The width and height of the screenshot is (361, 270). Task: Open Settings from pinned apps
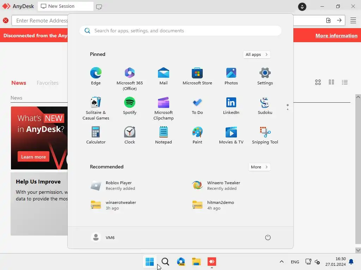(x=265, y=76)
